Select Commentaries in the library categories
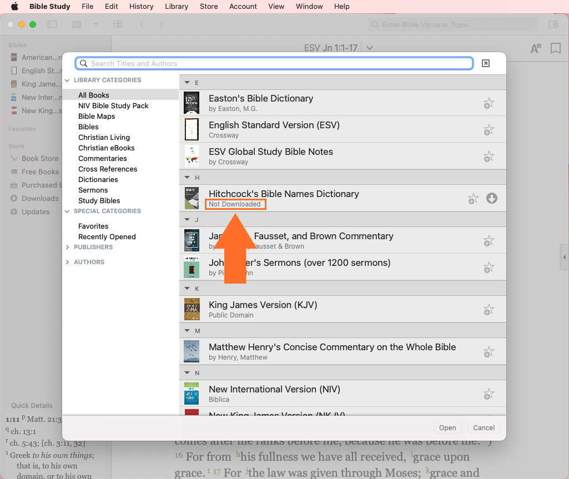Screen dimensions: 569x479 (x=103, y=158)
